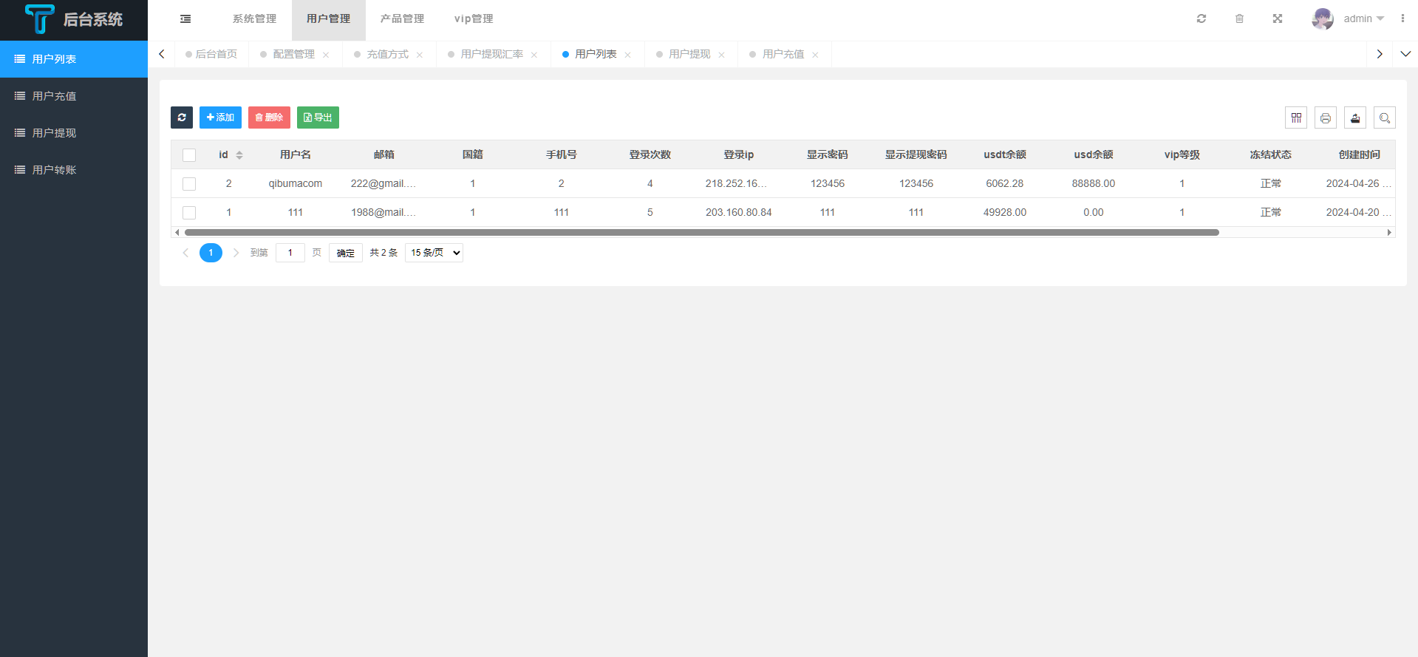Viewport: 1418px width, 657px height.
Task: Click the print table icon
Action: 1326,118
